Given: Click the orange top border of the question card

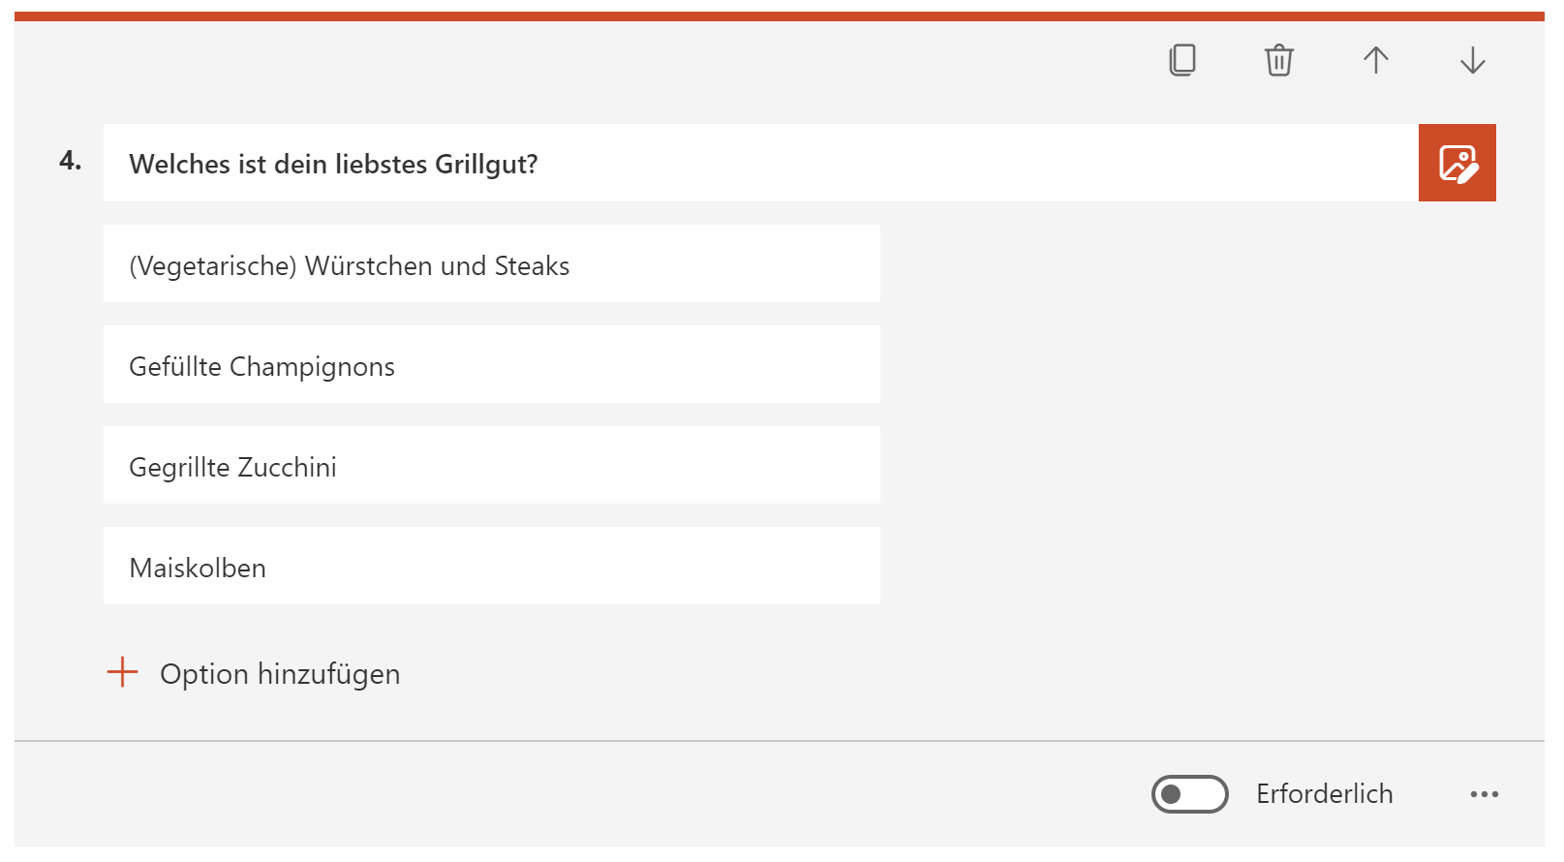Looking at the screenshot, I should tap(780, 16).
